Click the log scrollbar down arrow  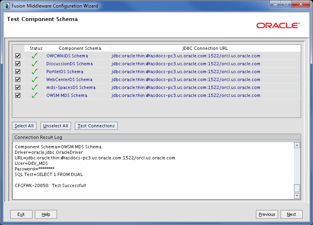pos(297,196)
